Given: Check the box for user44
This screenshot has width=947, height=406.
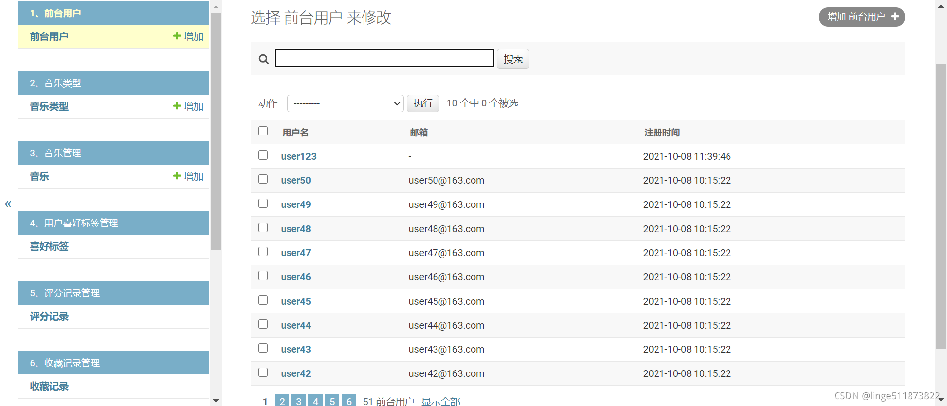Looking at the screenshot, I should [x=263, y=324].
